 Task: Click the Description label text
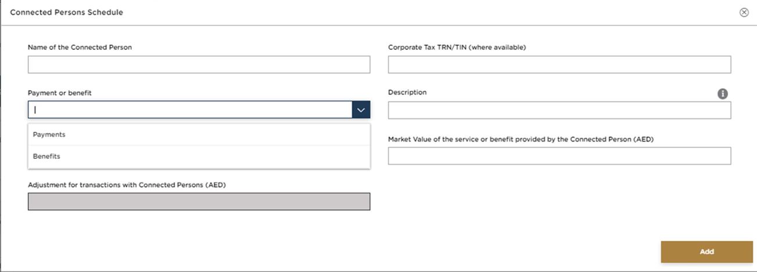pos(407,93)
